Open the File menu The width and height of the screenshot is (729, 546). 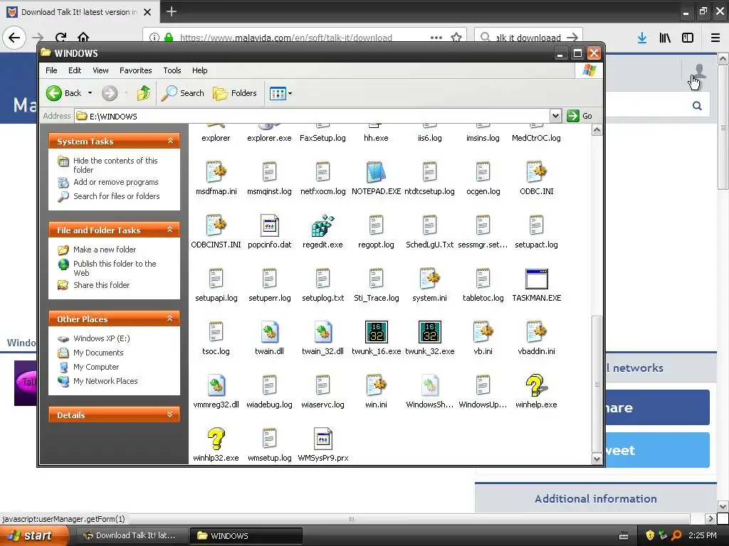pos(51,70)
